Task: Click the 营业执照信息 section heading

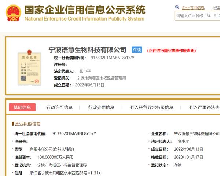Action: pyautogui.click(x=27, y=124)
